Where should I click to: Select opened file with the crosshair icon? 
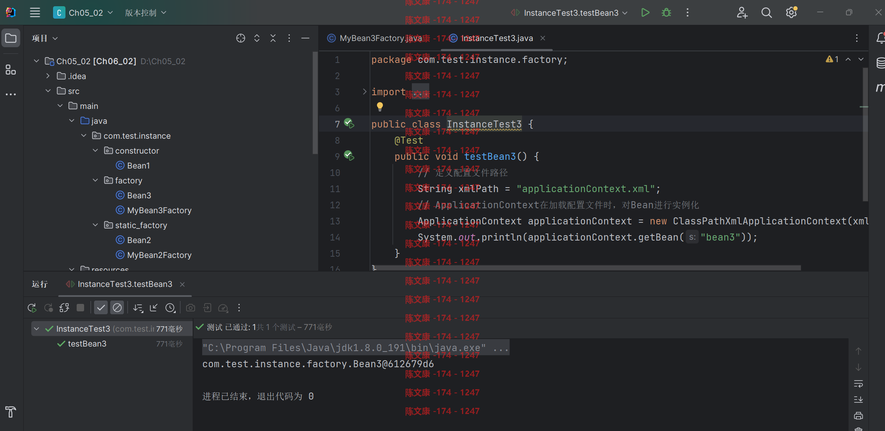coord(241,38)
